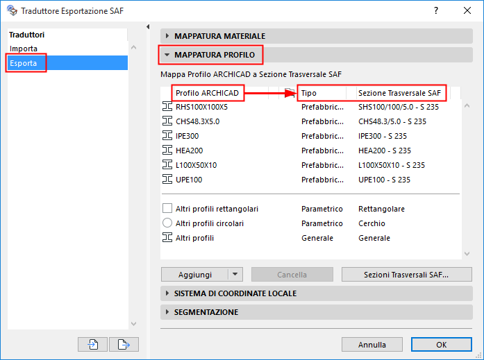Select Altri profili rettangolari row label
This screenshot has width=484, height=360.
(x=217, y=209)
